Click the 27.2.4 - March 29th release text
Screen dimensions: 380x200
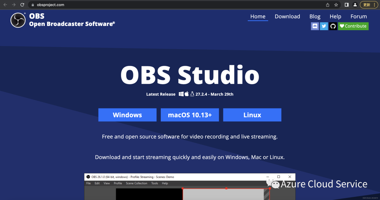214,94
